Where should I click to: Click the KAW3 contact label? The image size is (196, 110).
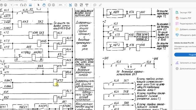8,80
